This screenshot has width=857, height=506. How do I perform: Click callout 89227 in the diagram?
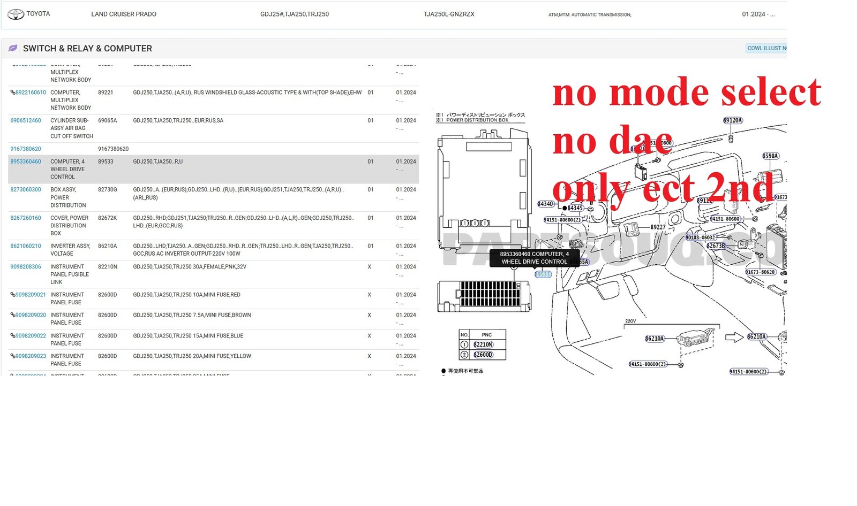(x=658, y=227)
